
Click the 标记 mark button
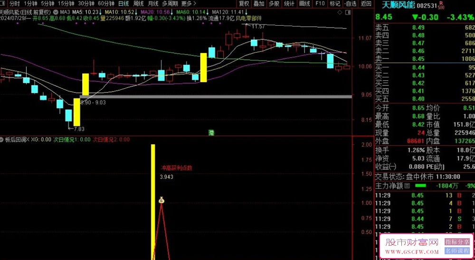335,4
